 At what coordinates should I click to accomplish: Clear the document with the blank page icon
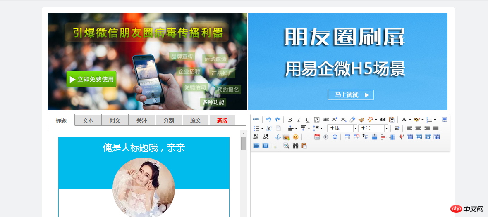[x=278, y=128]
